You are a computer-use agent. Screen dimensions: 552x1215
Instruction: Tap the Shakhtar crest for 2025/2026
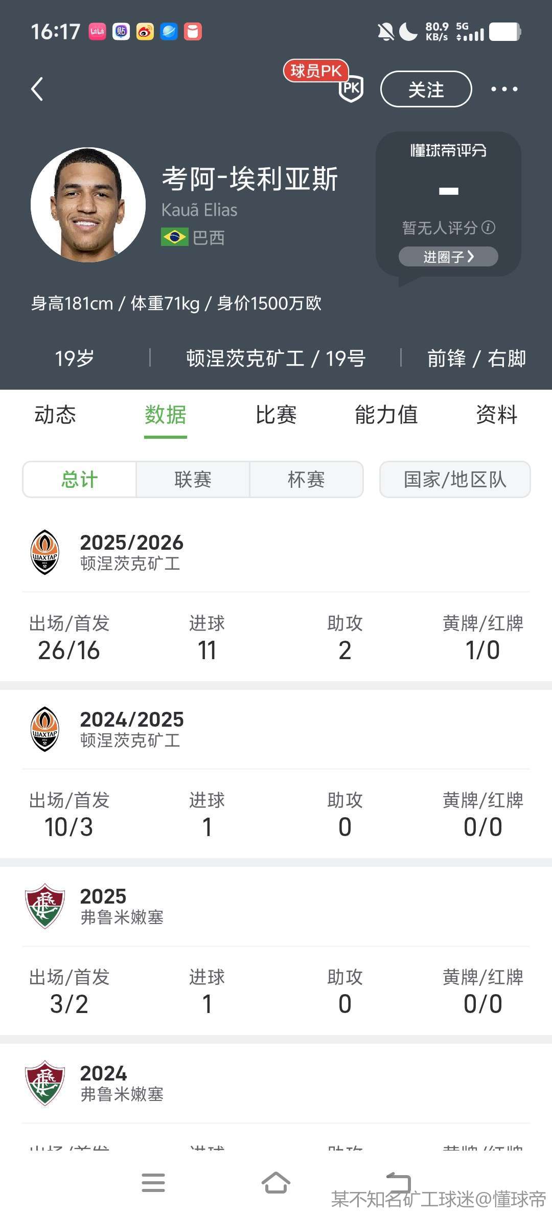tap(45, 552)
